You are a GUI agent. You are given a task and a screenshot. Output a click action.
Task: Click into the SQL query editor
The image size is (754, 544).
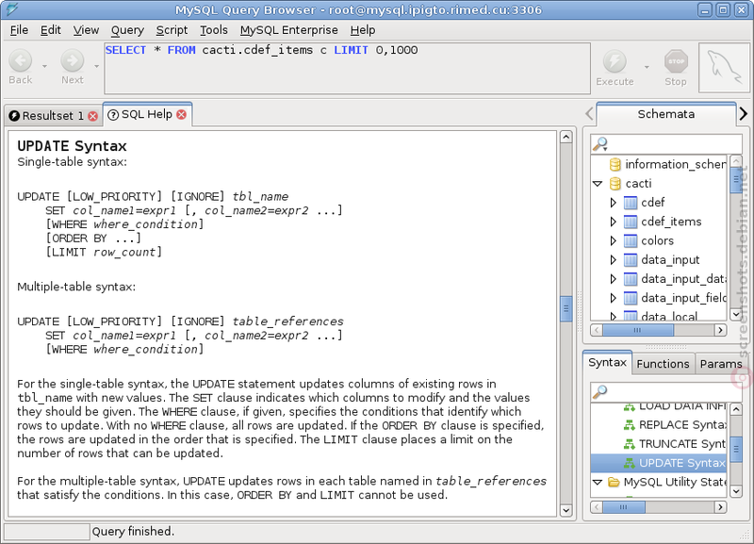(x=347, y=68)
